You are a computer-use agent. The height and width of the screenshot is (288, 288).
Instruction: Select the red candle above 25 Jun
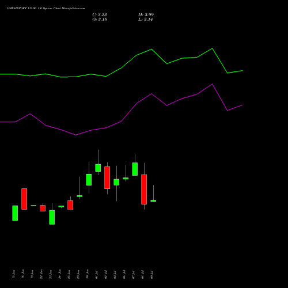click(x=70, y=205)
